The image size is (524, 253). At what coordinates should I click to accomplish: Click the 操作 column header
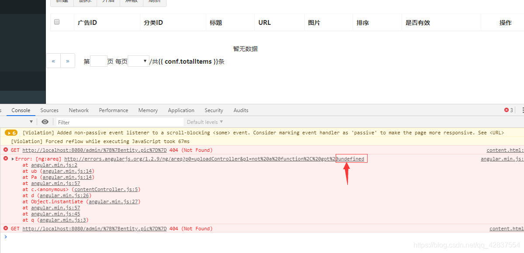[x=505, y=23]
